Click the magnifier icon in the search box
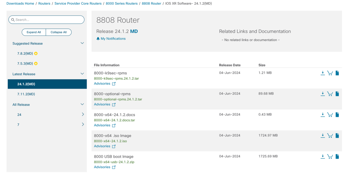The image size is (350, 174). coord(13,20)
